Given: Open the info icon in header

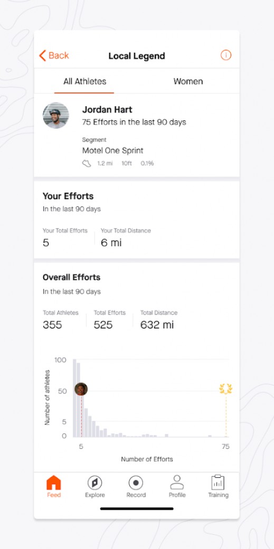Looking at the screenshot, I should click(226, 55).
